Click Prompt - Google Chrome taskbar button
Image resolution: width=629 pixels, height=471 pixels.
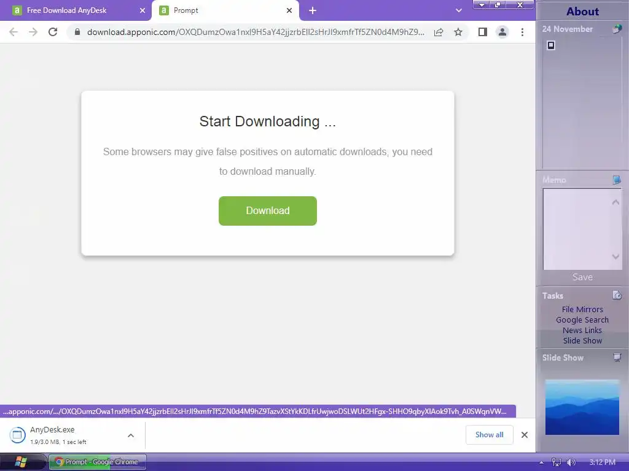coord(98,462)
